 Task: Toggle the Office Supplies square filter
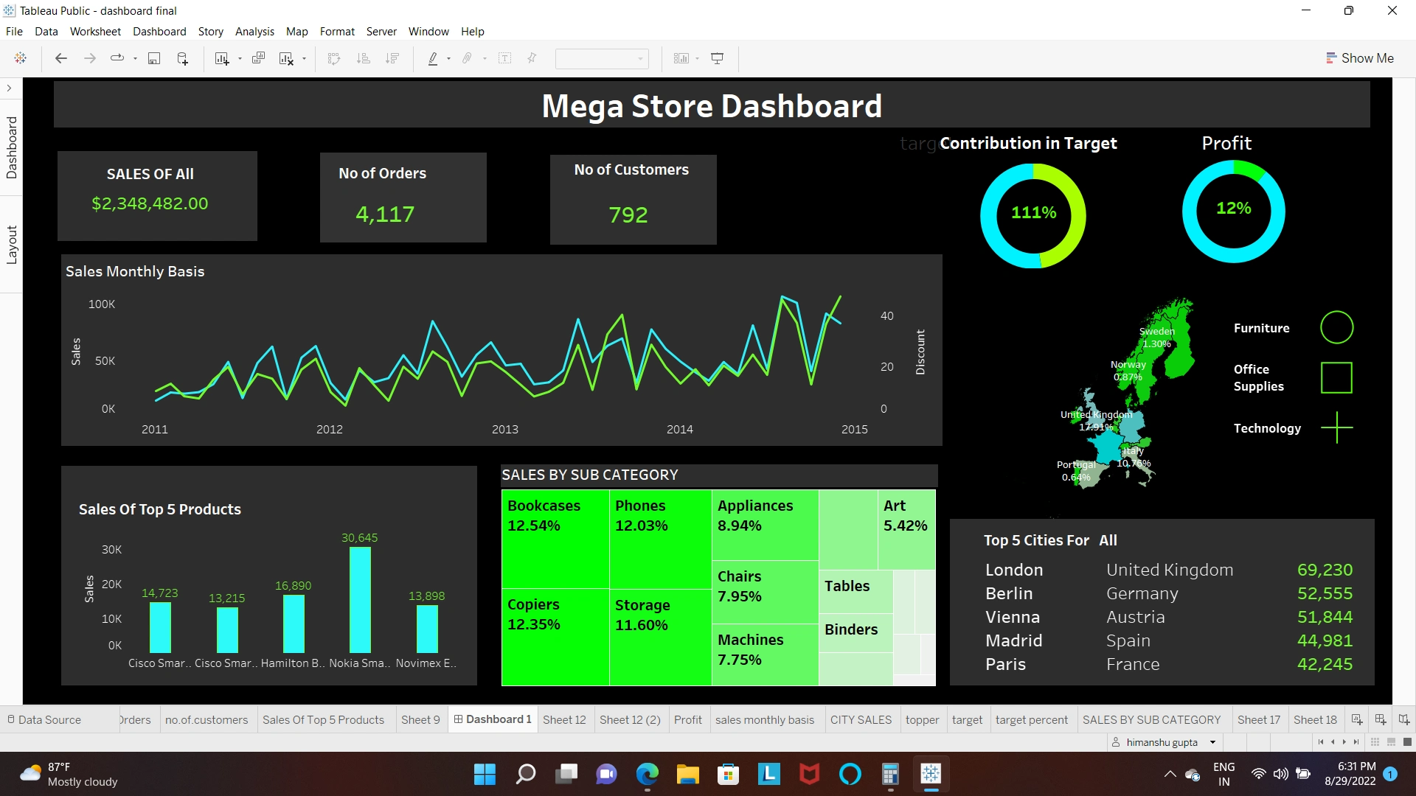pos(1336,377)
